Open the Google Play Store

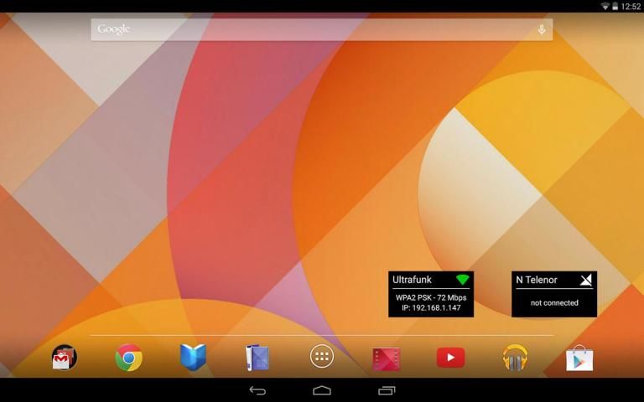coord(579,358)
